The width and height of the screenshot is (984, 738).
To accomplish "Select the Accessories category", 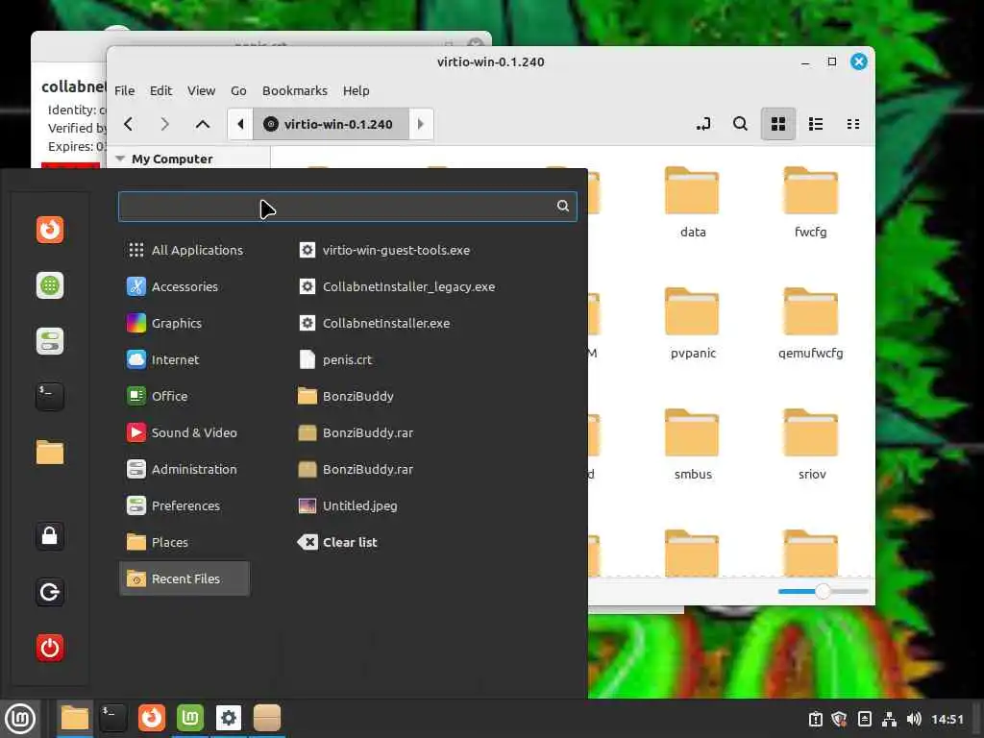I will (184, 286).
